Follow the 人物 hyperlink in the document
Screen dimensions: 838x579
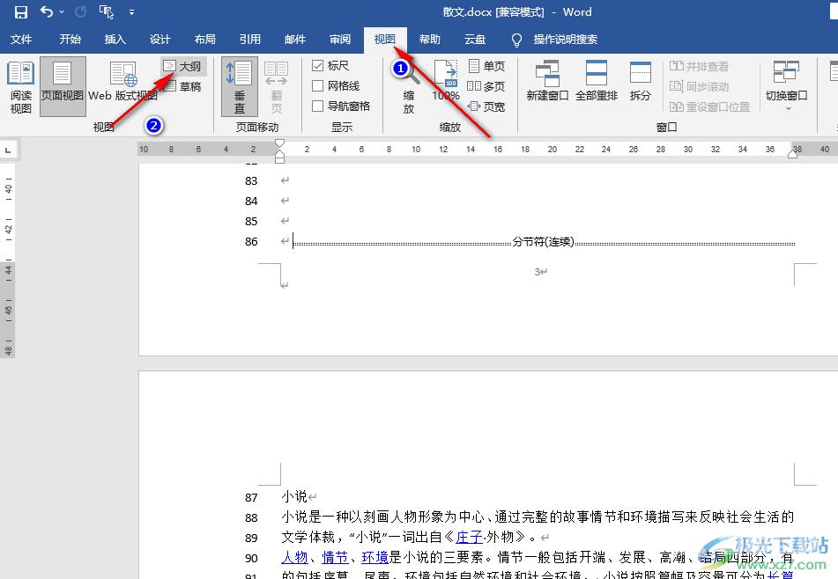(x=294, y=557)
